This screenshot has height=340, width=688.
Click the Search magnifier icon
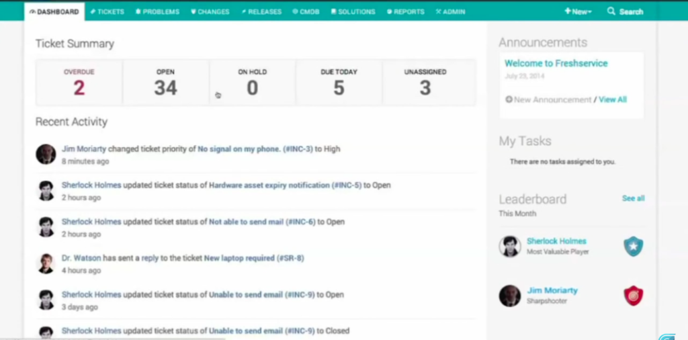pyautogui.click(x=611, y=11)
